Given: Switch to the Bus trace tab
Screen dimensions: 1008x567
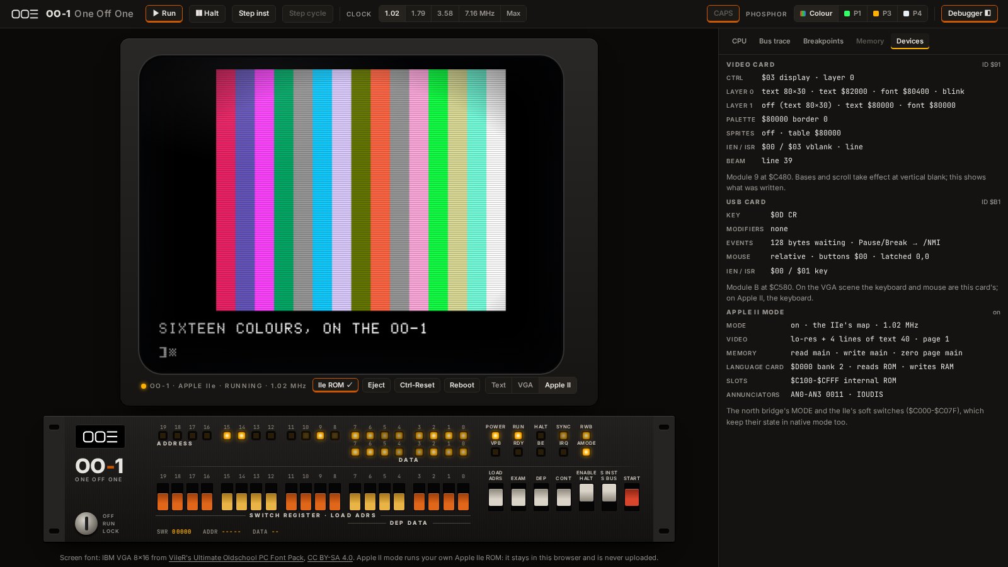Looking at the screenshot, I should coord(774,41).
